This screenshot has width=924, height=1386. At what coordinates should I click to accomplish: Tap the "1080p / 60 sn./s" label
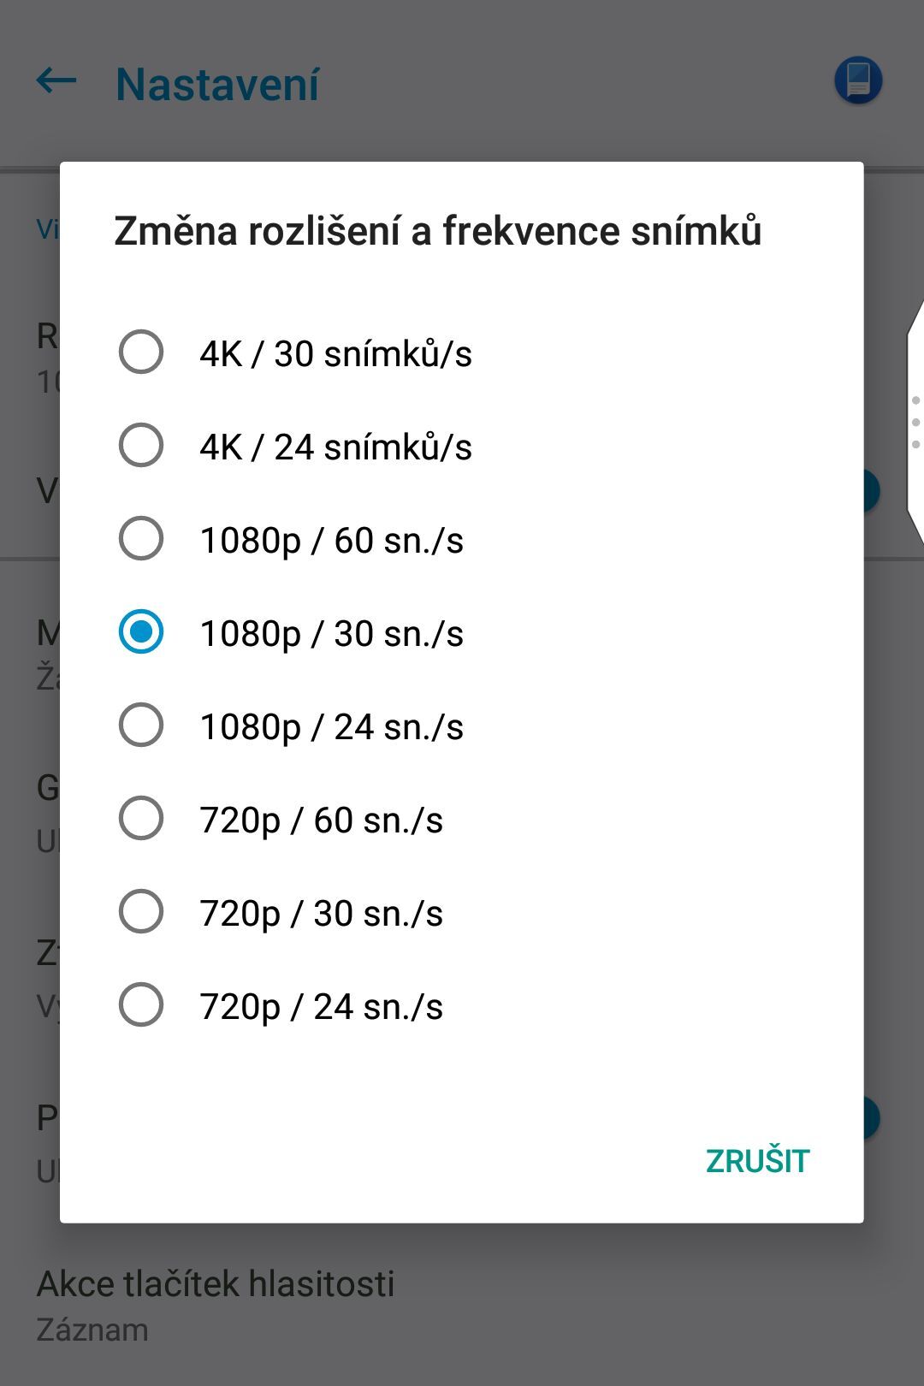[331, 541]
